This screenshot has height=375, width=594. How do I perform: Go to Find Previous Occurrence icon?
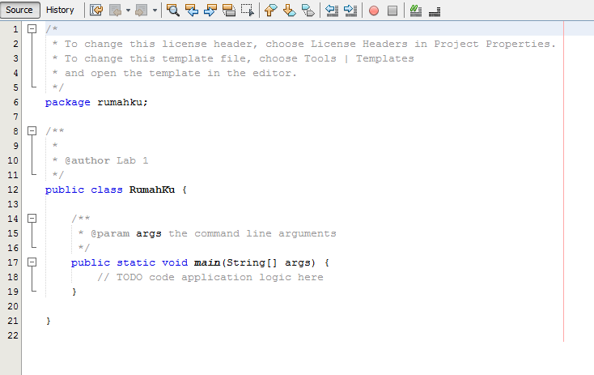pyautogui.click(x=192, y=11)
